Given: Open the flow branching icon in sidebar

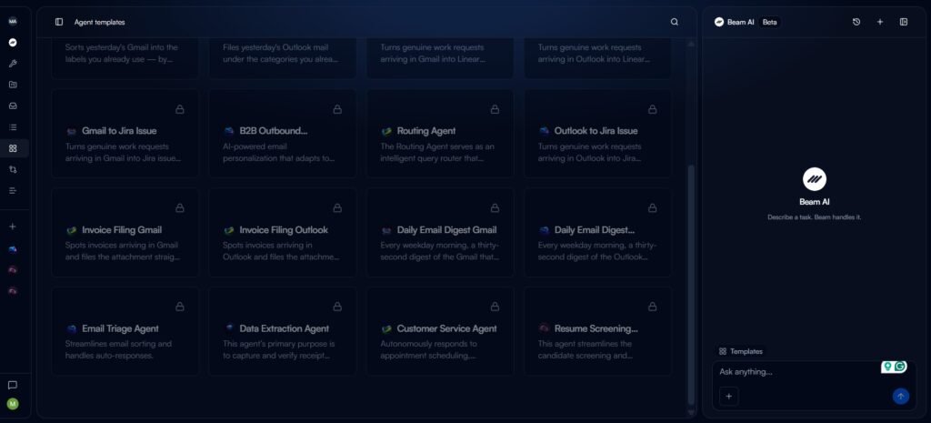Looking at the screenshot, I should [x=13, y=169].
